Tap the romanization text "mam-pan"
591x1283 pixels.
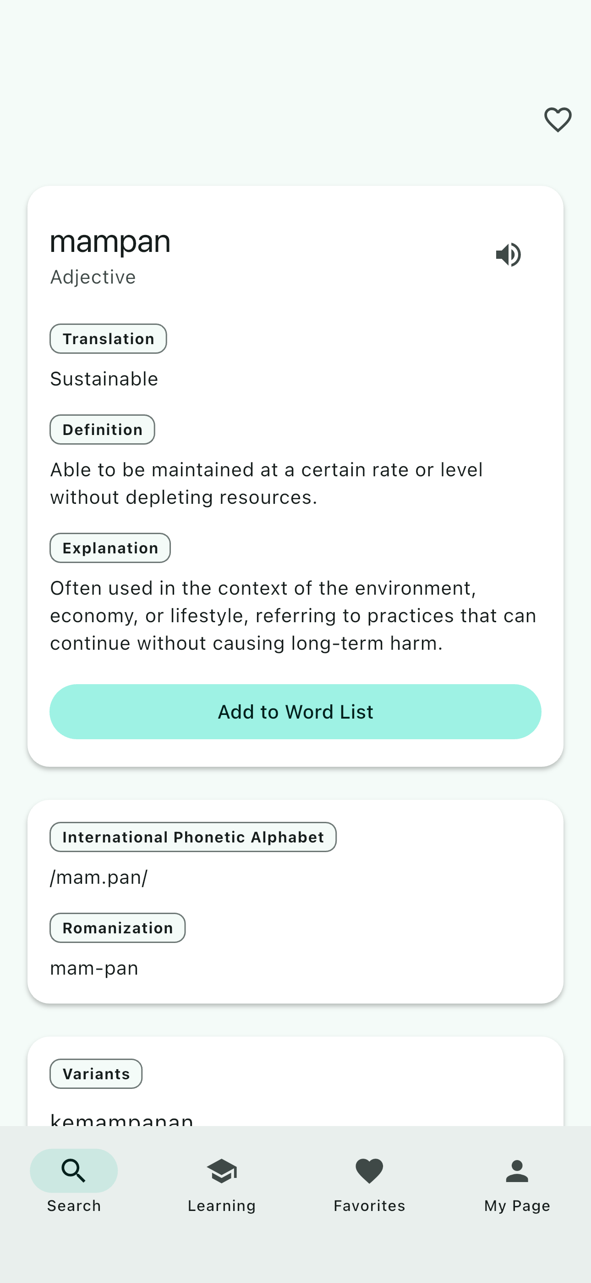[94, 968]
